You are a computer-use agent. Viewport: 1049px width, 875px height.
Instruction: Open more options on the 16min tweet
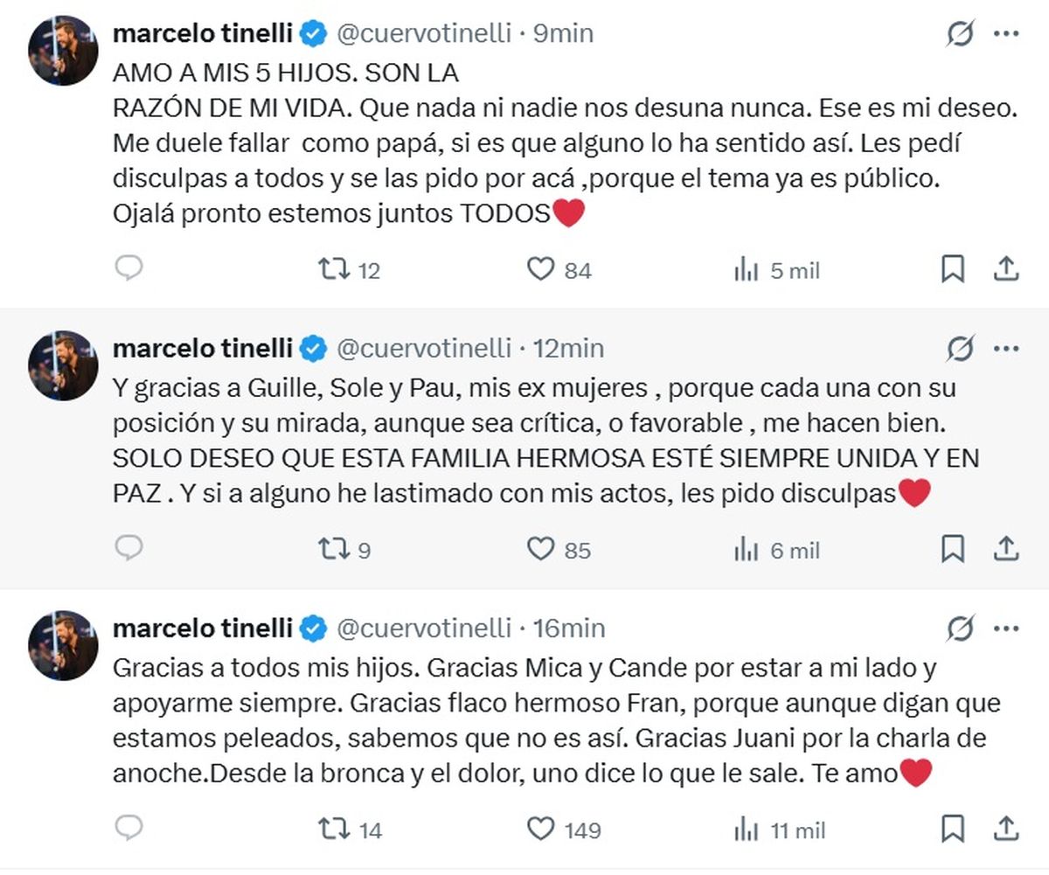click(x=1006, y=628)
